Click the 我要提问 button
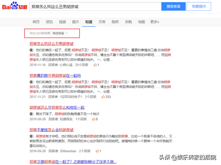 point(199,6)
